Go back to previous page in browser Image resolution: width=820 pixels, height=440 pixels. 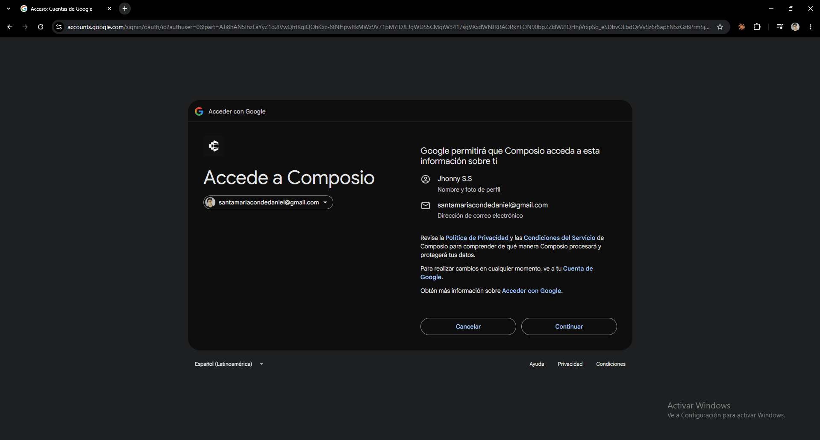pos(10,27)
